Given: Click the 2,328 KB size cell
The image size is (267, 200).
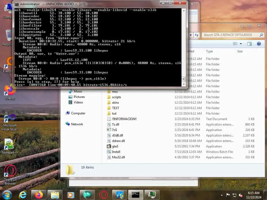Looking at the screenshot, I should (x=248, y=146).
